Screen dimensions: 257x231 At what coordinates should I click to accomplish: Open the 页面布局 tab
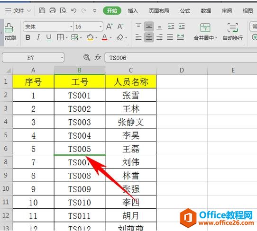(x=159, y=11)
